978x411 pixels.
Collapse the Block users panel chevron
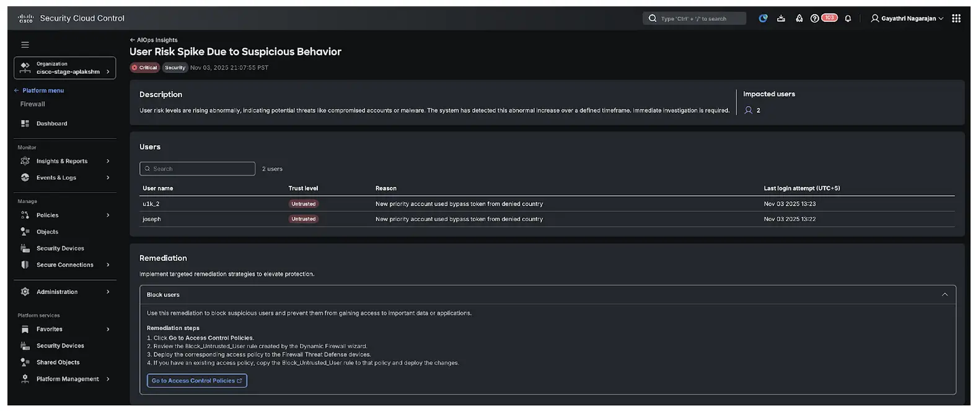[x=945, y=295]
